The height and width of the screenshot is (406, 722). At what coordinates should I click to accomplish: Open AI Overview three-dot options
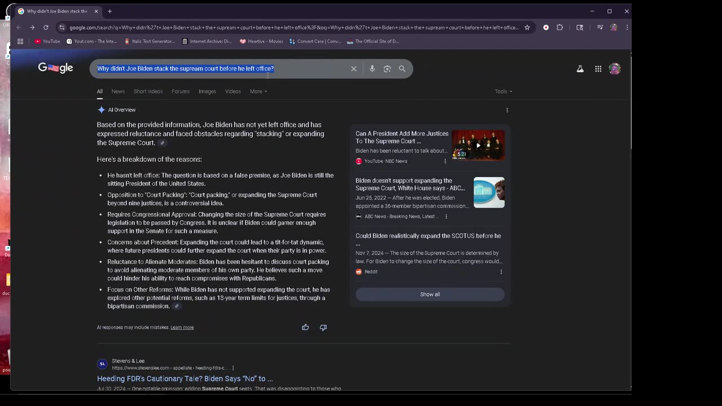pyautogui.click(x=507, y=110)
